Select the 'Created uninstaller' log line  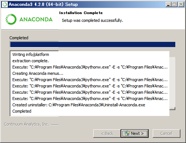pyautogui.click(x=79, y=105)
